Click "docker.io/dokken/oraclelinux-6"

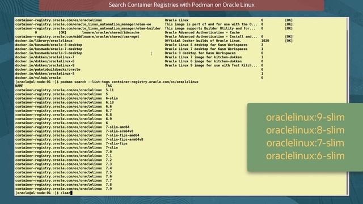(x=45, y=61)
